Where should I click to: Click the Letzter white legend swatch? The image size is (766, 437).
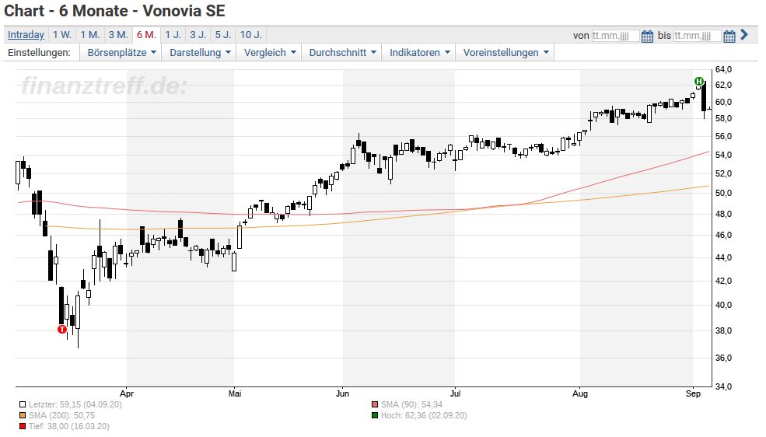tap(23, 405)
